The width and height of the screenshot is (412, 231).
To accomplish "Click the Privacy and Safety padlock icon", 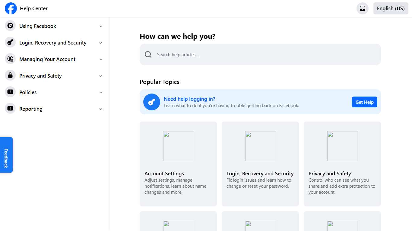I will pyautogui.click(x=10, y=75).
